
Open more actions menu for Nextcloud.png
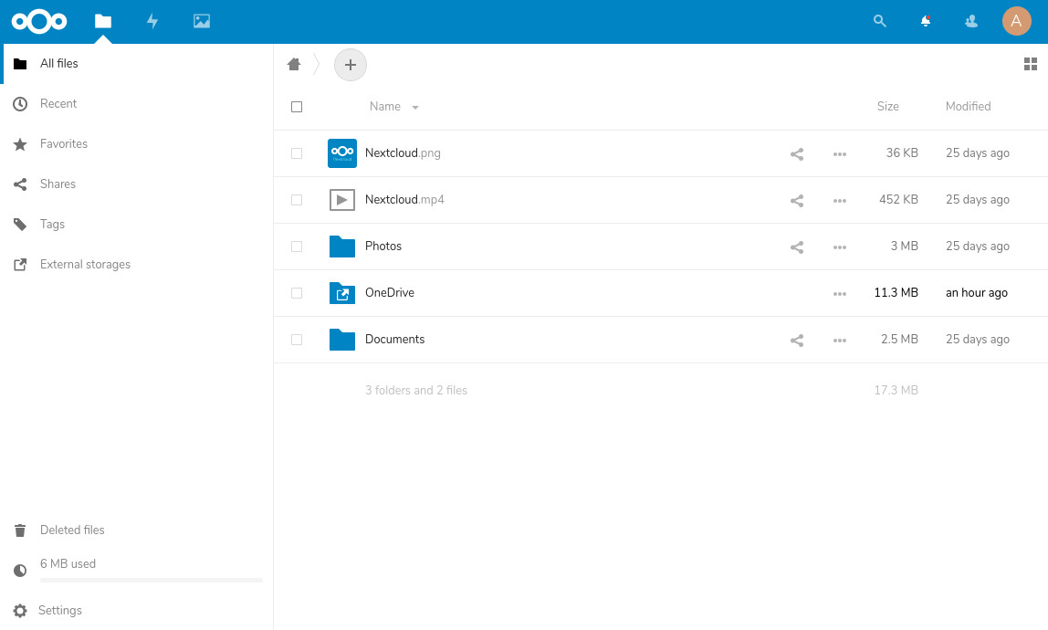tap(840, 154)
